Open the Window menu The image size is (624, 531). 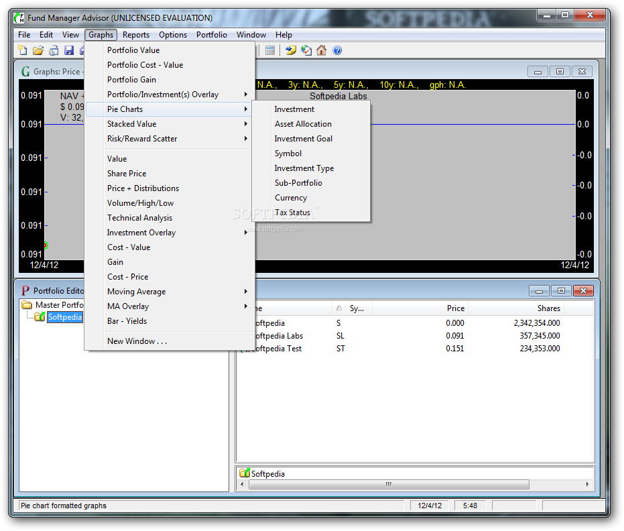click(x=251, y=35)
